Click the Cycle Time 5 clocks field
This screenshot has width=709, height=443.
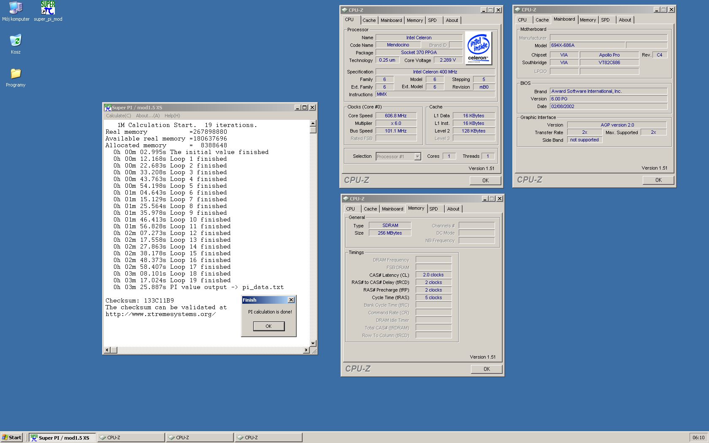click(x=433, y=297)
